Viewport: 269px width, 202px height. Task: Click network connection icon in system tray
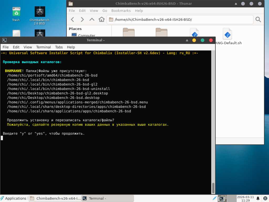coord(214,198)
